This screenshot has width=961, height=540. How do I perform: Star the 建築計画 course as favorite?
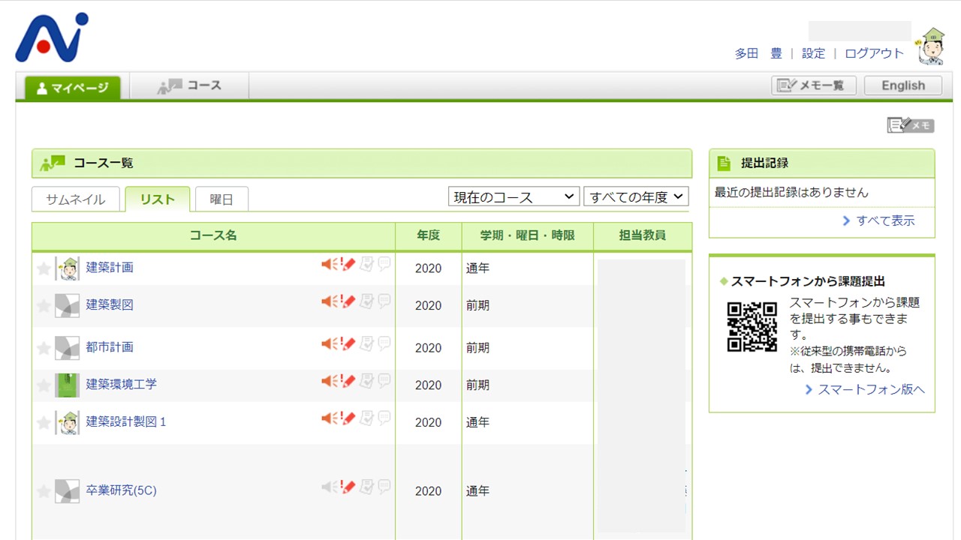pos(44,268)
